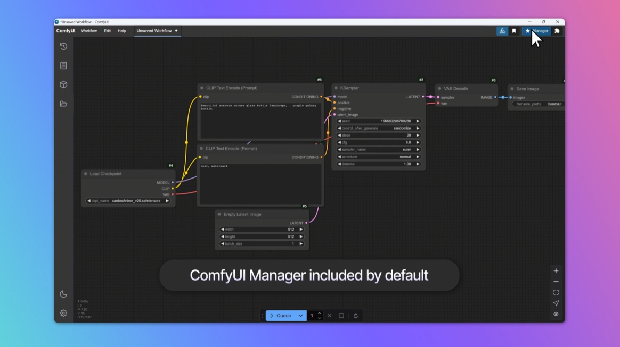Click the MODEL output dot on Load Checkpoint
The height and width of the screenshot is (347, 620).
click(173, 183)
